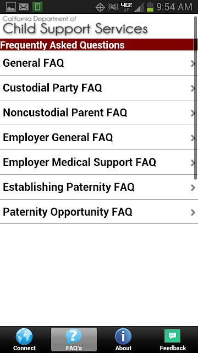Tap the battery icon in status bar
The width and height of the screenshot is (198, 353).
(x=150, y=7)
